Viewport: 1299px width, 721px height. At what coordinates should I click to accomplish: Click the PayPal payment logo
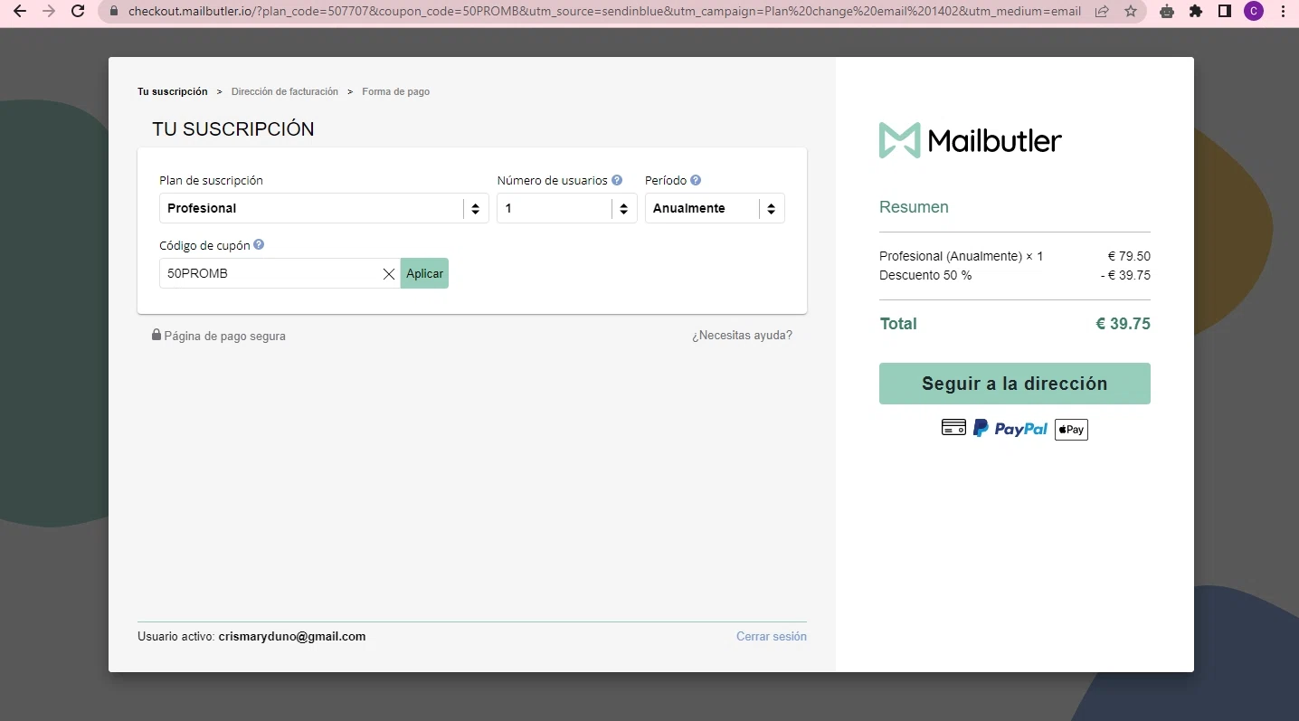click(1010, 429)
